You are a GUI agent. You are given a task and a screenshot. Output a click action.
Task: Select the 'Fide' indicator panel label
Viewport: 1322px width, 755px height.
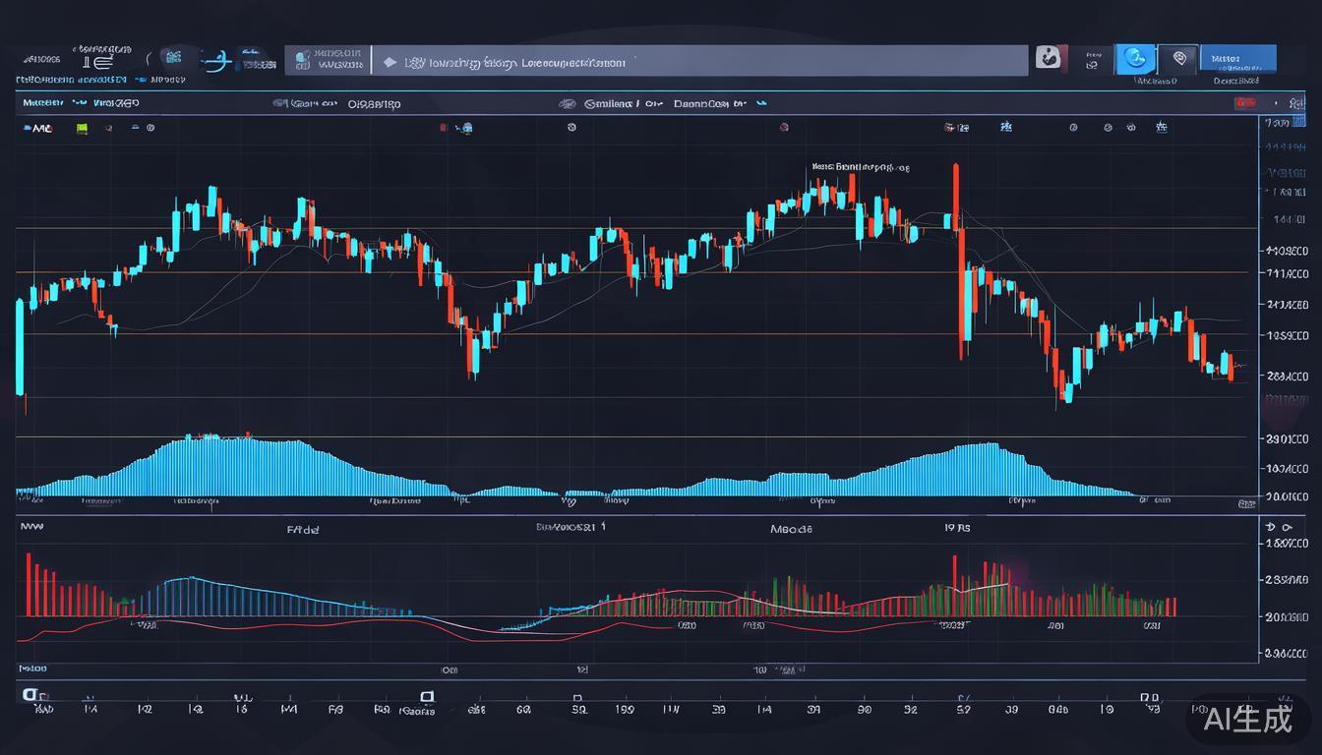(303, 529)
